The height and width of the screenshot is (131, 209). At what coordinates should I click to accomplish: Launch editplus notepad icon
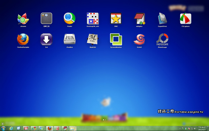tap(139, 19)
